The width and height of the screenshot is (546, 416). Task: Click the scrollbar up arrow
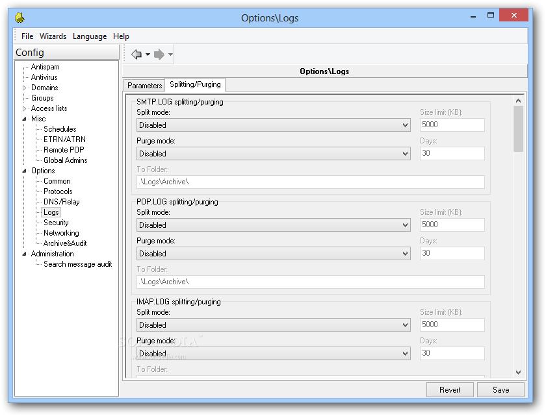[518, 101]
